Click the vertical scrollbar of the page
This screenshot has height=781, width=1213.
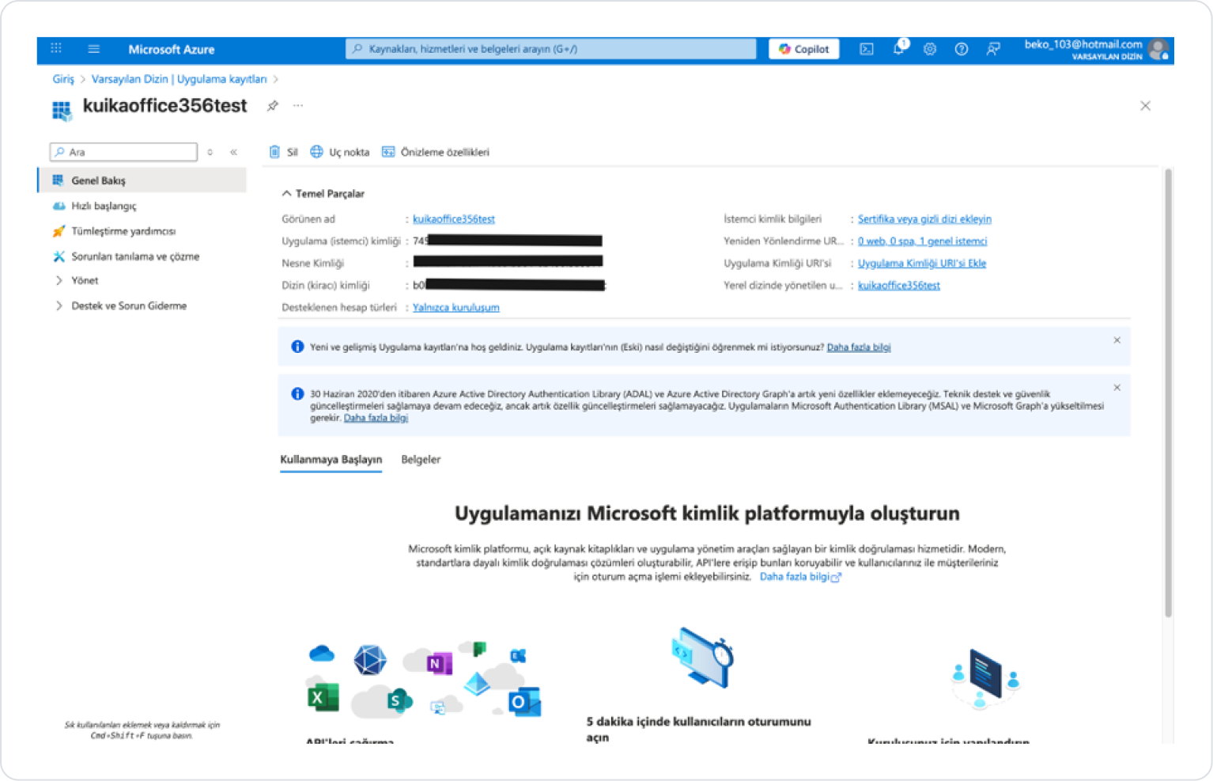pyautogui.click(x=1168, y=393)
